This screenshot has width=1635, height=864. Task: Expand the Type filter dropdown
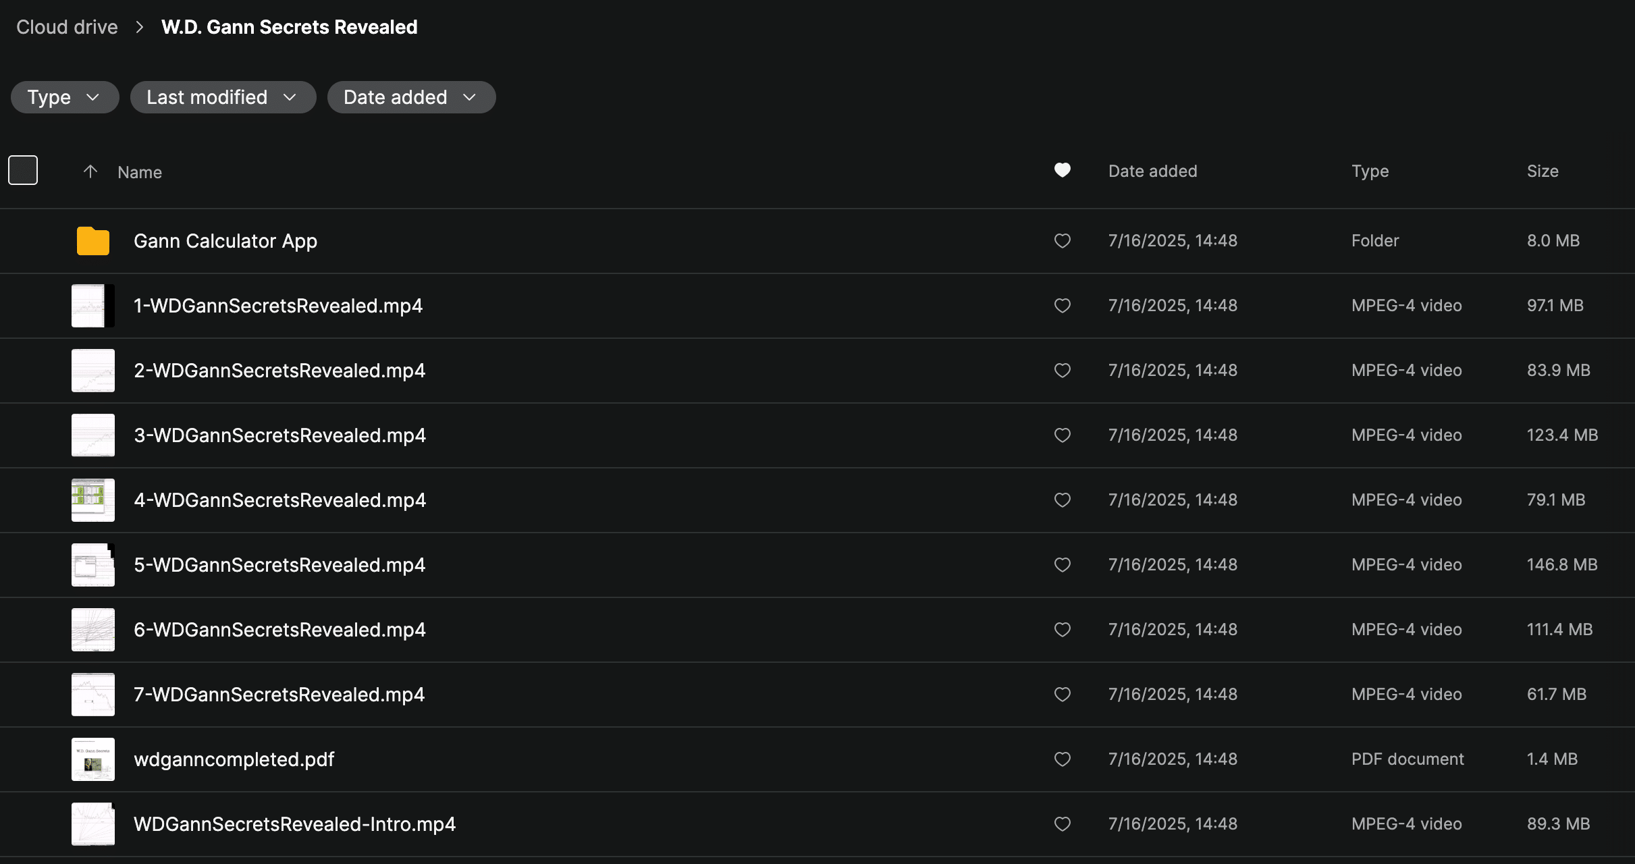(65, 97)
